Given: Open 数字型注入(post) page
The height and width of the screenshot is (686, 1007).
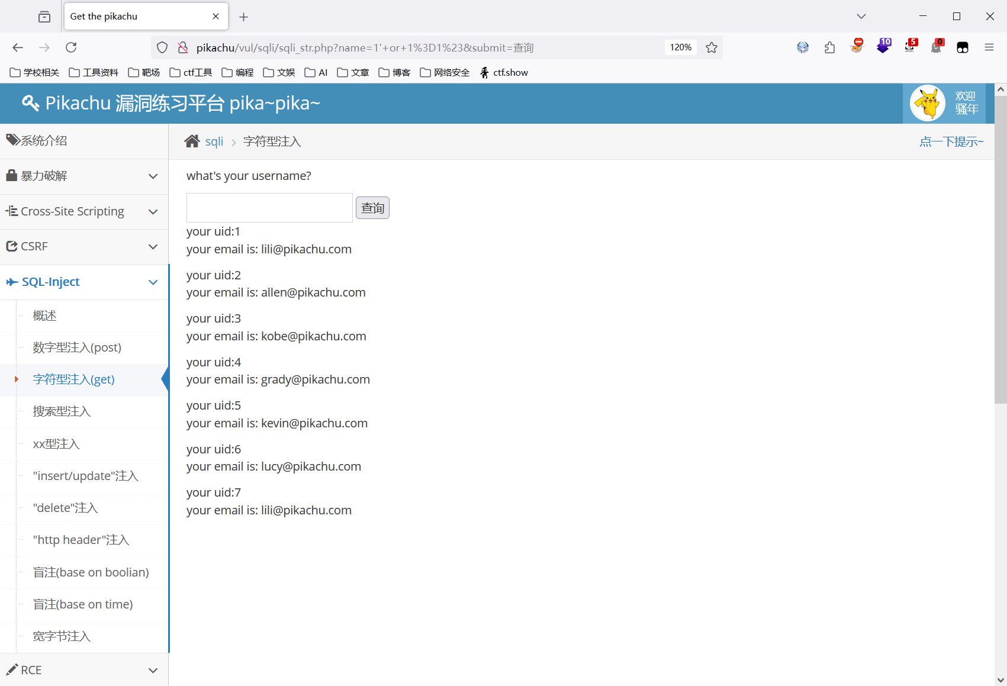Looking at the screenshot, I should (x=77, y=347).
